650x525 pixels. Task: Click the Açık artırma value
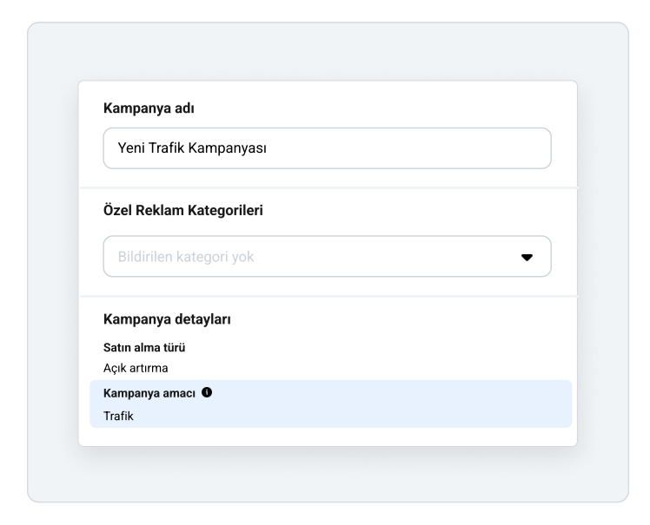pyautogui.click(x=136, y=368)
